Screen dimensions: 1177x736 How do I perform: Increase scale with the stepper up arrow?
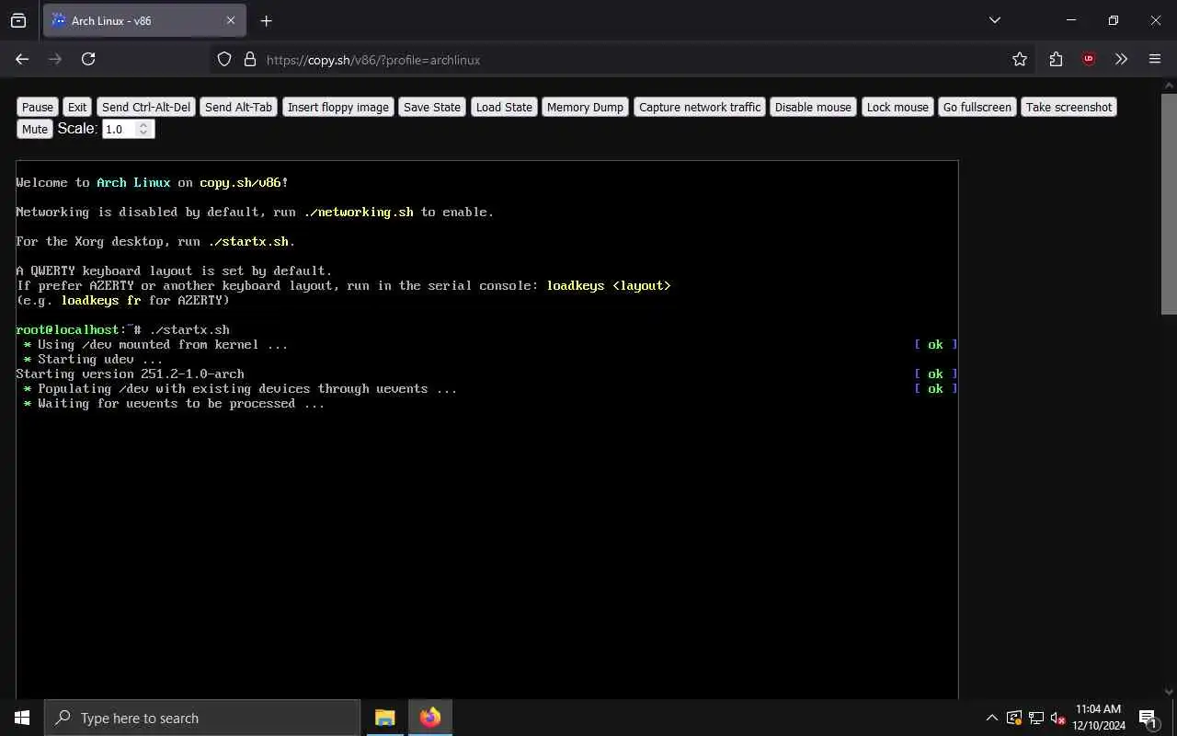pyautogui.click(x=143, y=125)
